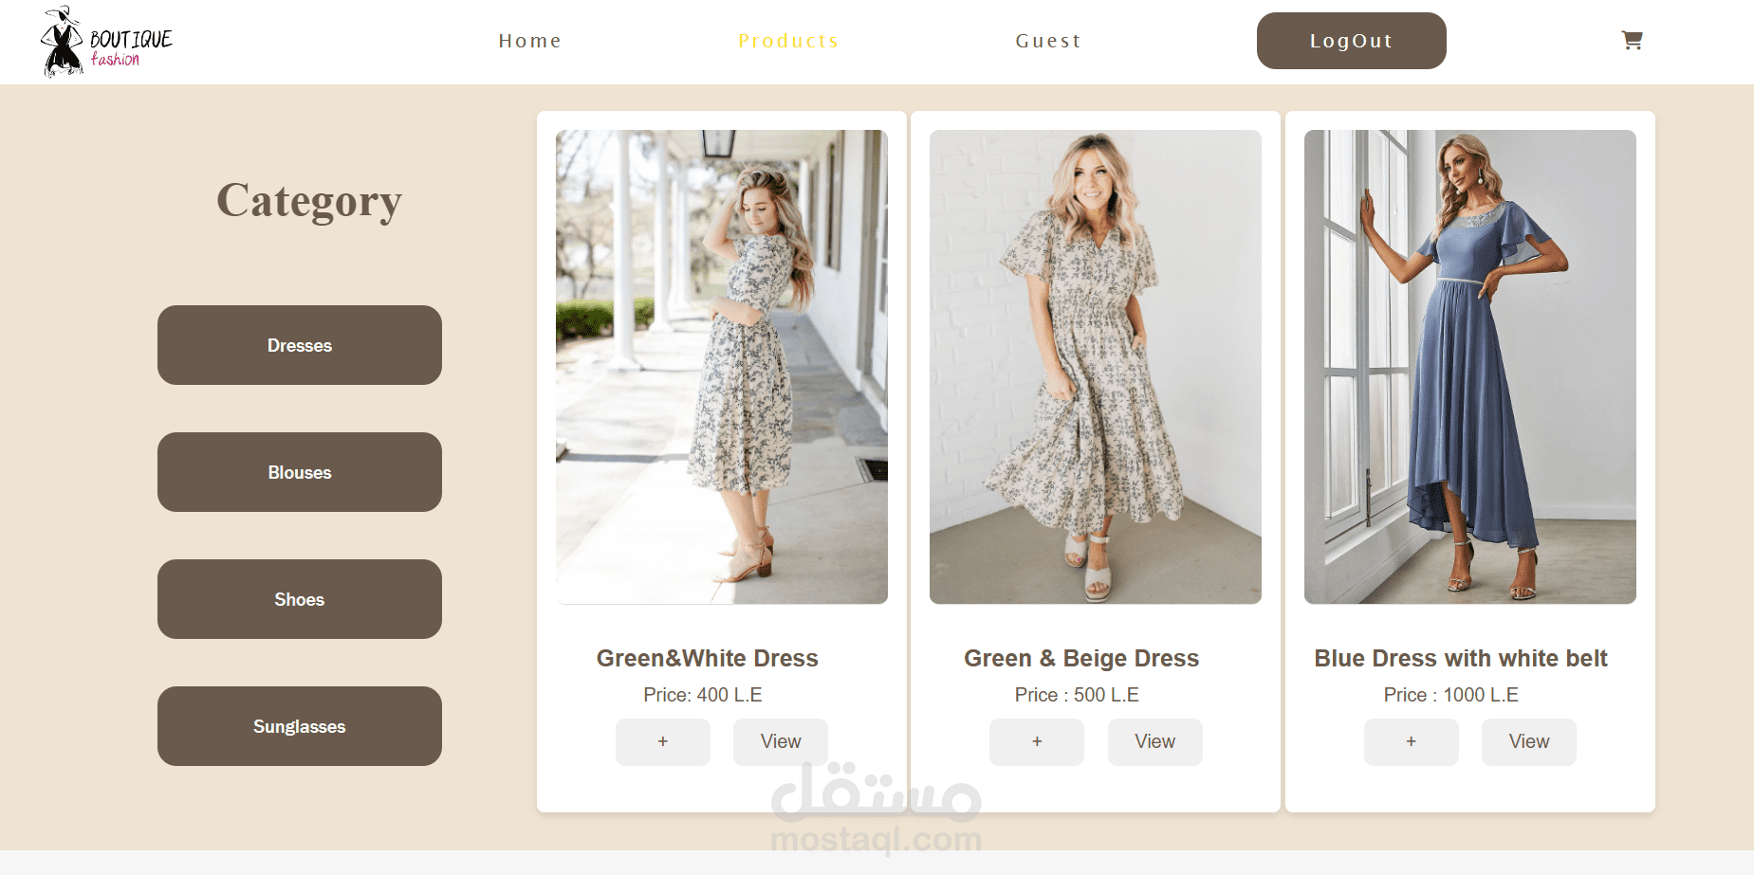Image resolution: width=1754 pixels, height=875 pixels.
Task: Select the Blouses category
Action: tap(299, 472)
